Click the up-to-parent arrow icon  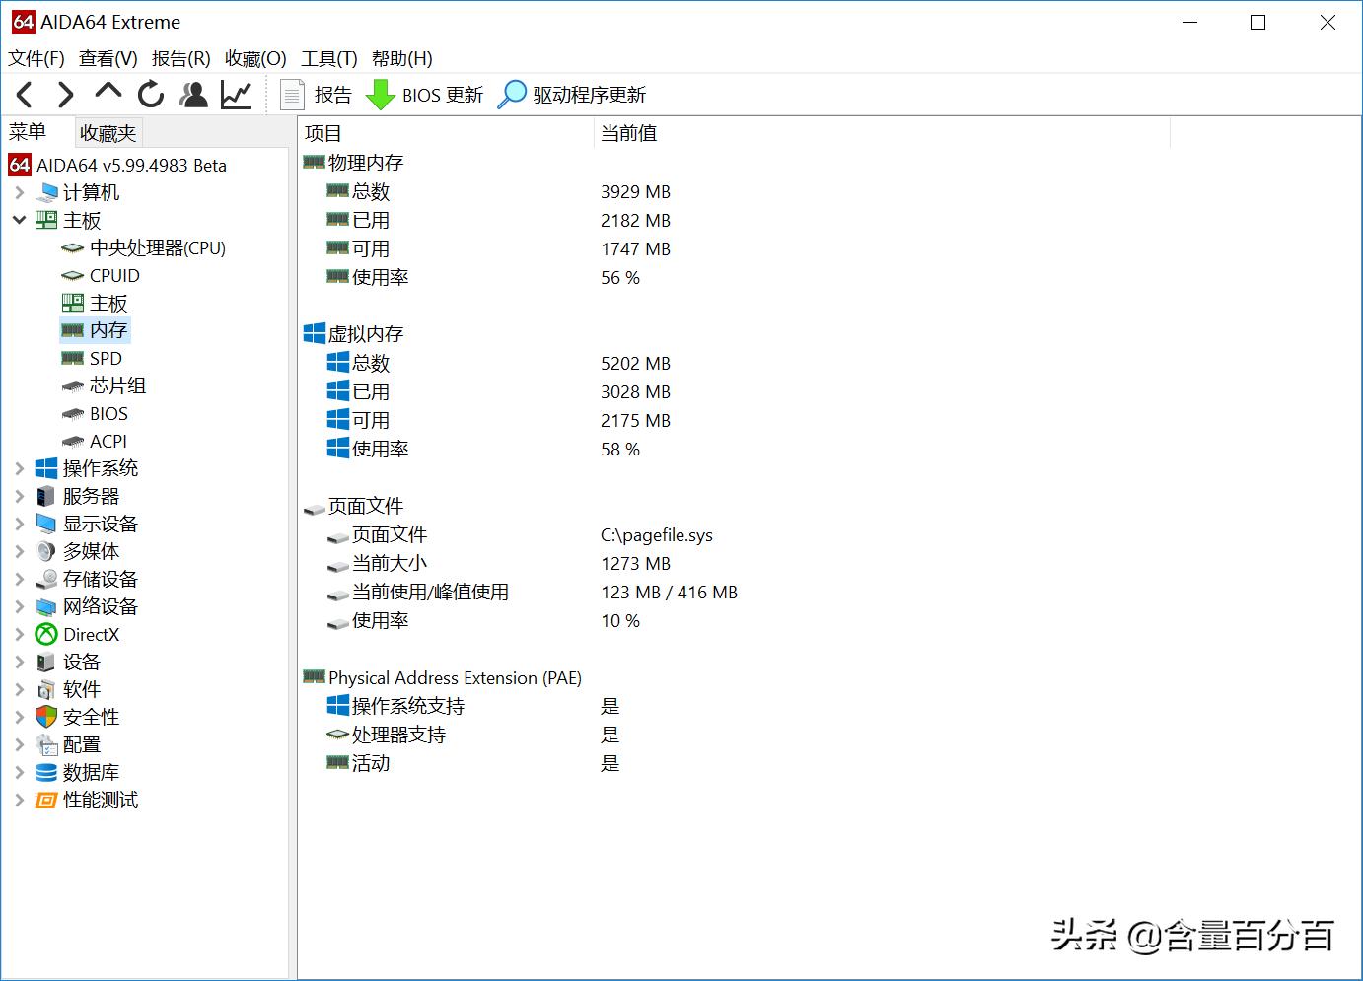pyautogui.click(x=108, y=94)
